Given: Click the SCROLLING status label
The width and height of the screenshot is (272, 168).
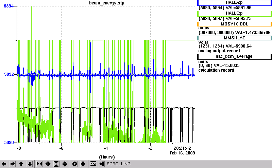Looking at the screenshot, I should [x=119, y=164].
